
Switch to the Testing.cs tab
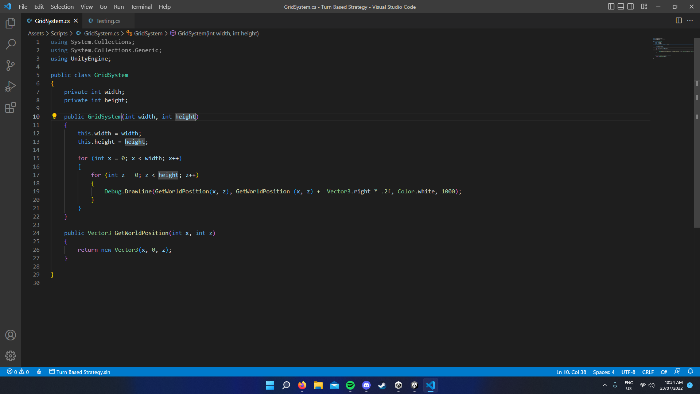pos(108,21)
